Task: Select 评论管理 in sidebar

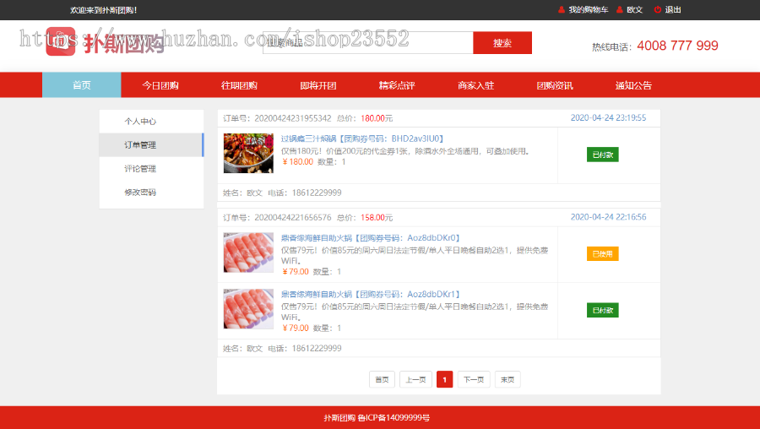Action: coord(151,169)
